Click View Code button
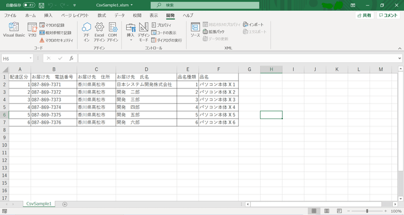404x215 pixels. click(x=164, y=33)
